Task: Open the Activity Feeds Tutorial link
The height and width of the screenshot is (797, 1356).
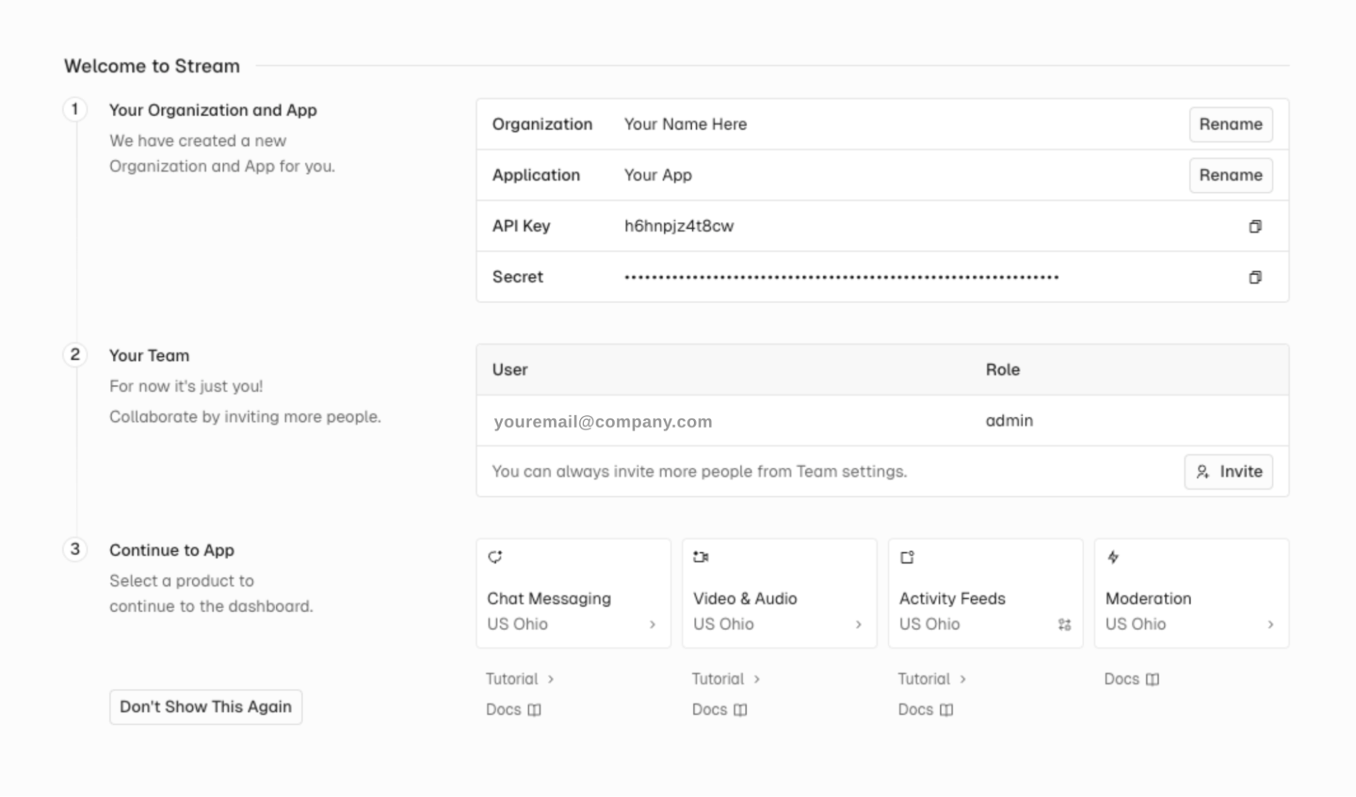Action: [x=933, y=680]
